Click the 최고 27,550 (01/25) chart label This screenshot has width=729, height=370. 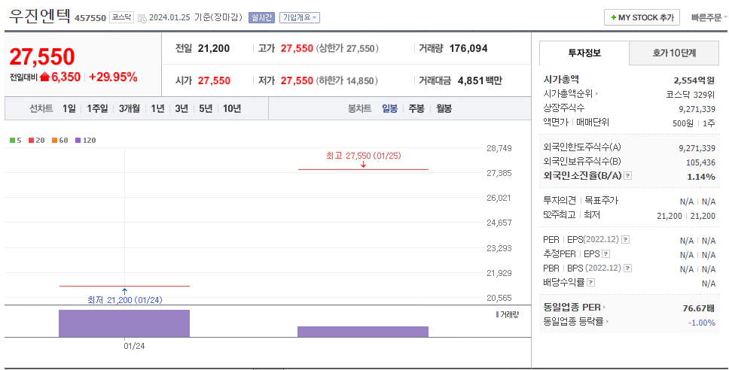363,156
